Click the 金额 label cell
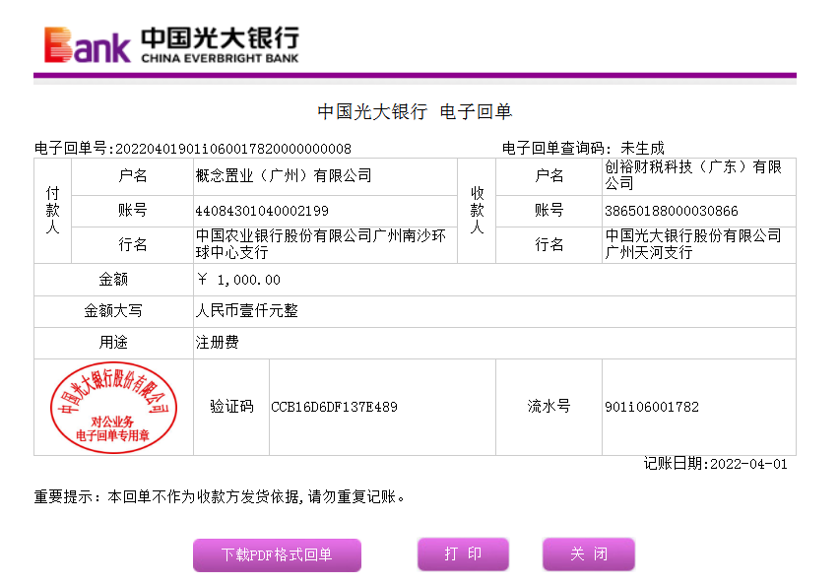Image resolution: width=839 pixels, height=584 pixels. (113, 280)
